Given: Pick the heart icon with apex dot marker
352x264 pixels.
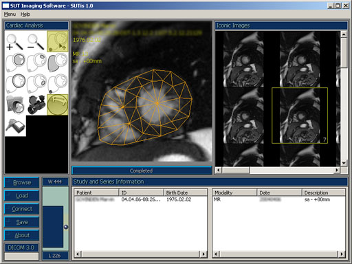Looking at the screenshot, I should tap(58, 83).
